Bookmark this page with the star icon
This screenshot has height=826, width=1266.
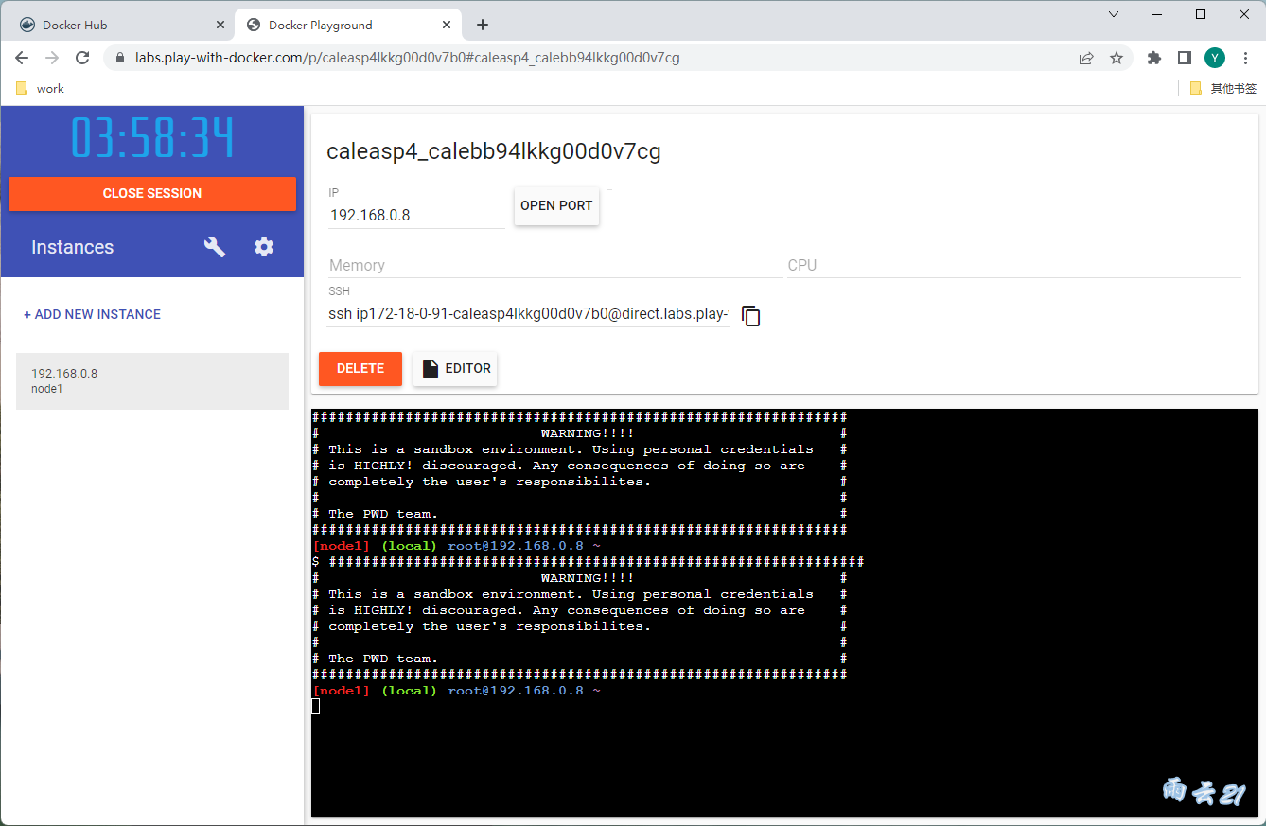(1117, 58)
